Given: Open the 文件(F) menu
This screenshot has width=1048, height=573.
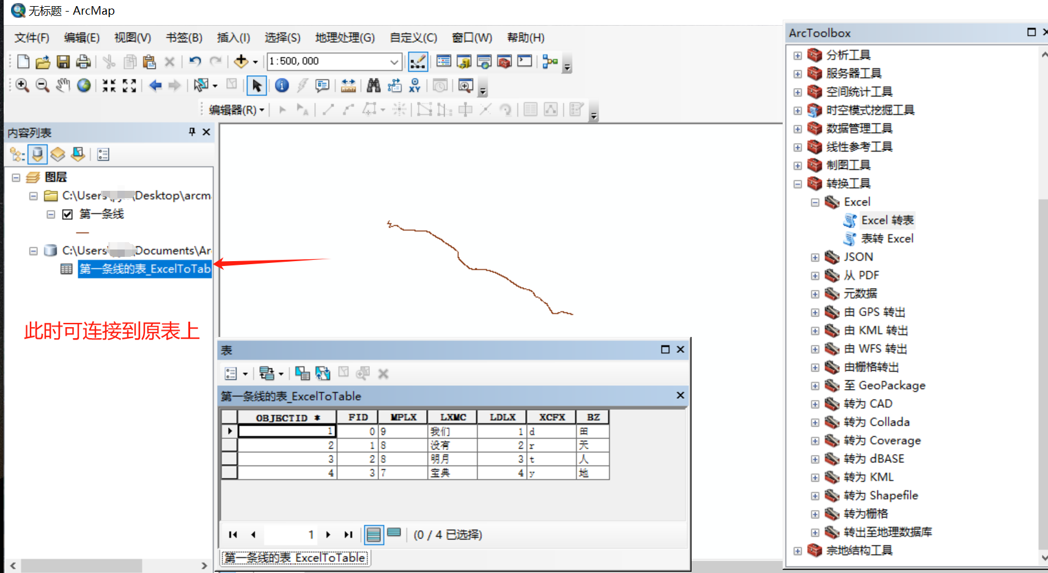Looking at the screenshot, I should [x=32, y=38].
